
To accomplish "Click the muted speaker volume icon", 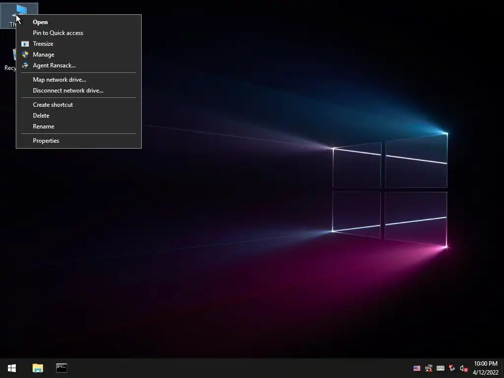I will [464, 368].
